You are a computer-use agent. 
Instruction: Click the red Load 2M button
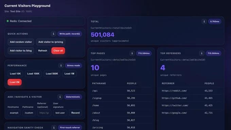click(15, 82)
